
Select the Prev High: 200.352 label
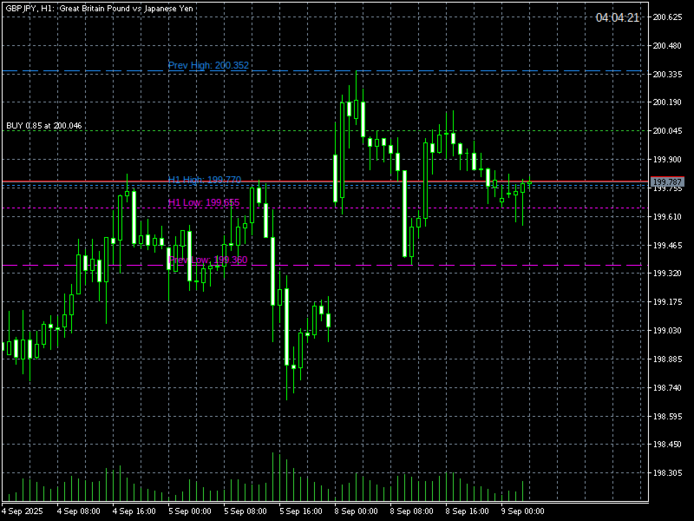(208, 66)
